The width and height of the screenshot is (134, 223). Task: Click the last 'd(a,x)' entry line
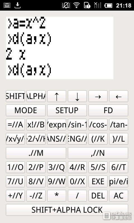(30, 70)
